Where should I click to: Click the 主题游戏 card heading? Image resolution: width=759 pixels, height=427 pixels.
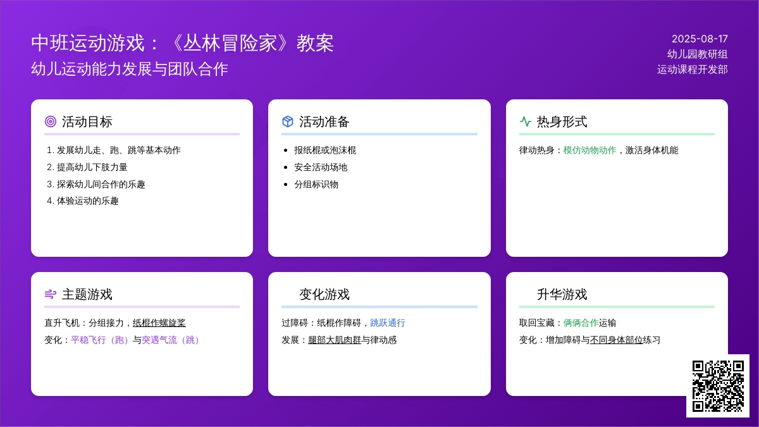(87, 294)
